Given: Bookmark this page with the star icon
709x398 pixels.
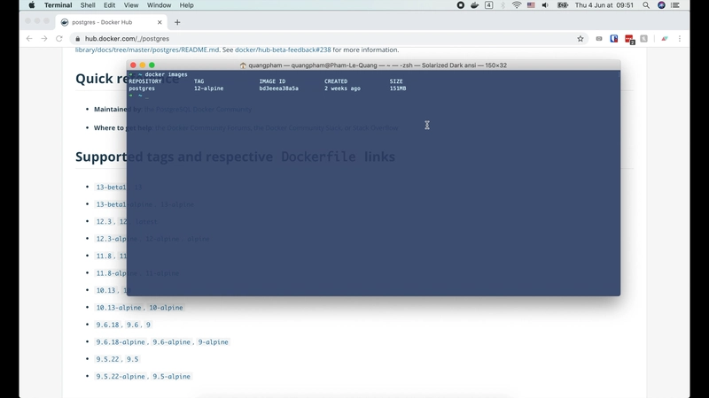Looking at the screenshot, I should point(580,39).
